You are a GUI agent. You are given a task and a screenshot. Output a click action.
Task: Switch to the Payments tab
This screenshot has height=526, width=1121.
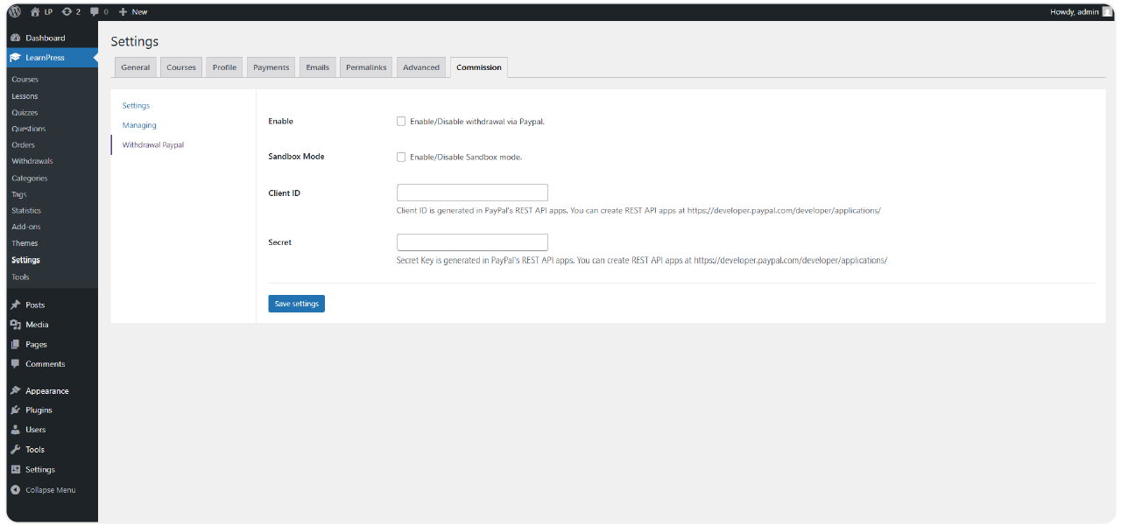(271, 67)
